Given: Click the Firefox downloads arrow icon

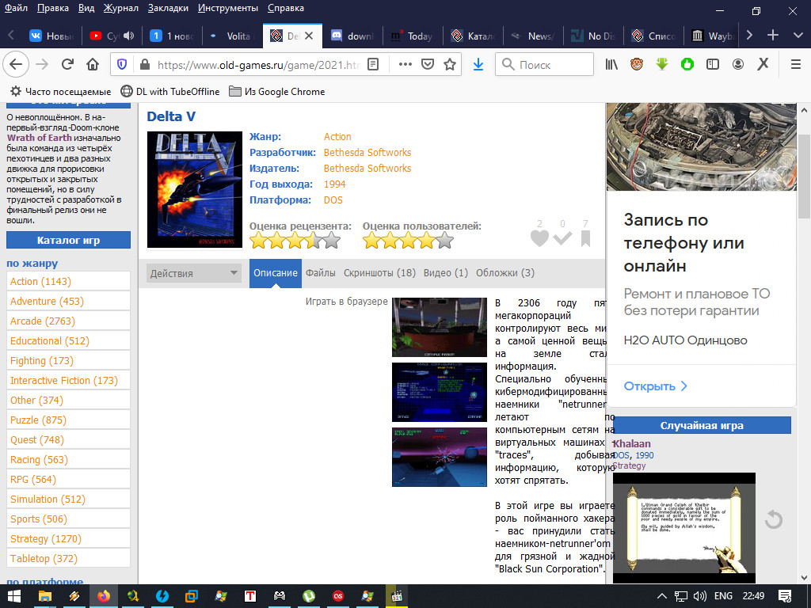Looking at the screenshot, I should point(478,64).
